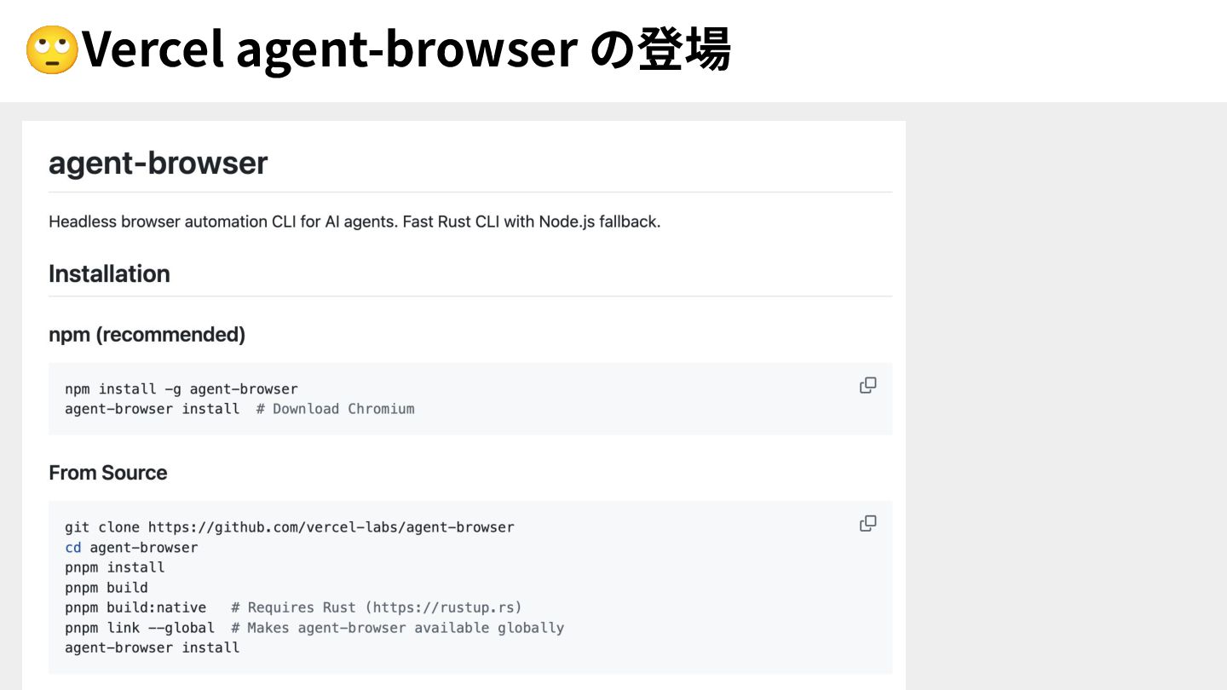
Task: Open the github.com/vercel-labs/agent-browser URL
Action: (x=331, y=527)
